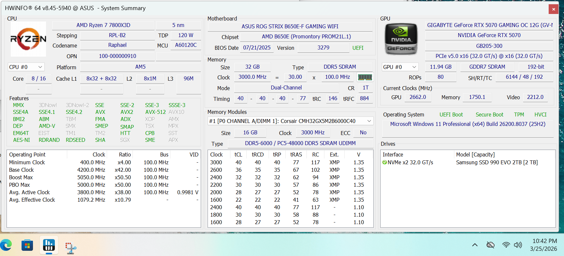Select the Samsung SSD 990 EVO 2TB drive row
This screenshot has height=256, width=564.
pyautogui.click(x=468, y=162)
